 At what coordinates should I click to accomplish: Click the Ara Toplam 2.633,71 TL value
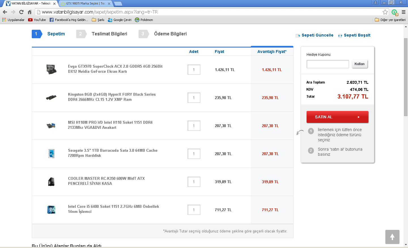pos(358,82)
